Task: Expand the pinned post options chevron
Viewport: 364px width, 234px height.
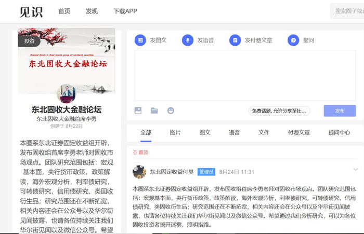Action: (355, 170)
